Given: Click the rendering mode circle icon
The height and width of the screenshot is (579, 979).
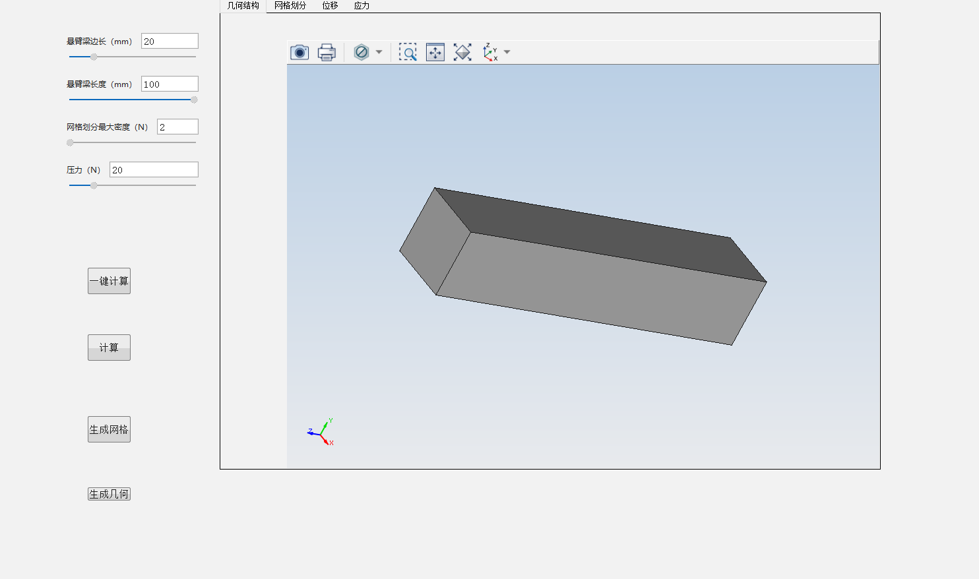Looking at the screenshot, I should click(362, 52).
